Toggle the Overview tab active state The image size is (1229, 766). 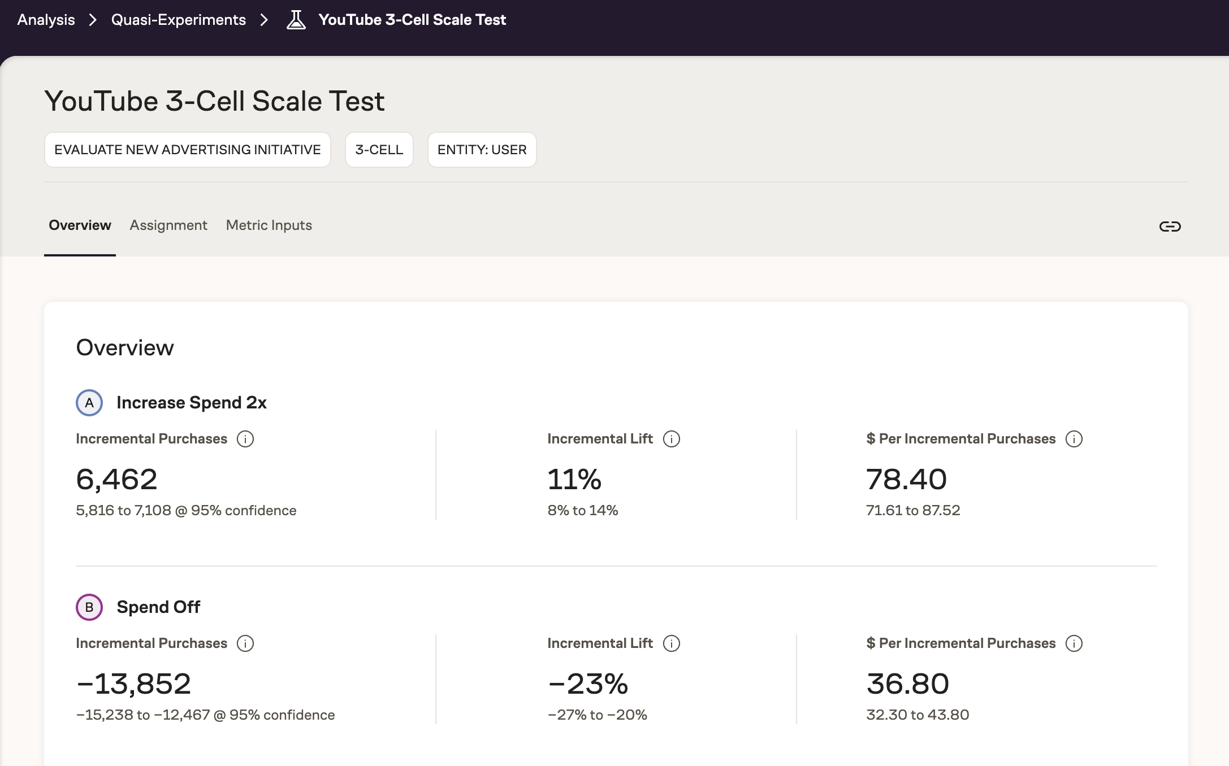click(x=80, y=225)
